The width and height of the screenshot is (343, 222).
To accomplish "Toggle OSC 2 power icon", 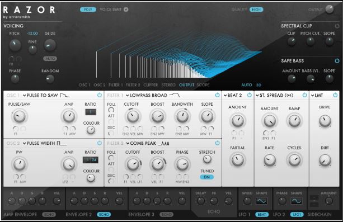I will (99, 143).
